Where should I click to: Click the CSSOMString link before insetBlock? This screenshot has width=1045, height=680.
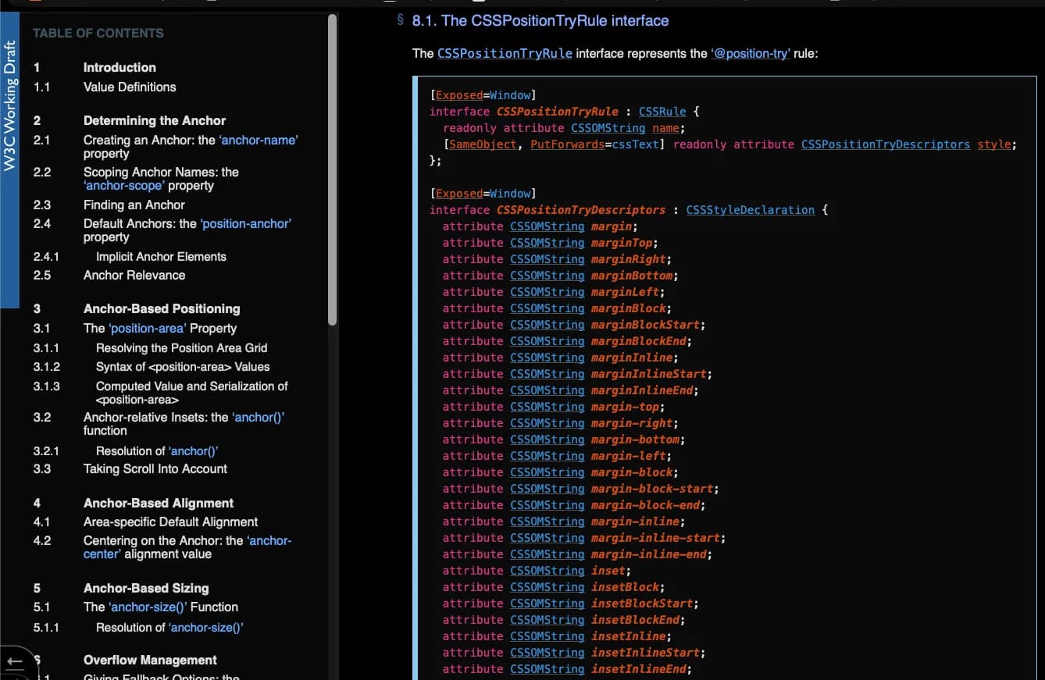[x=547, y=587]
